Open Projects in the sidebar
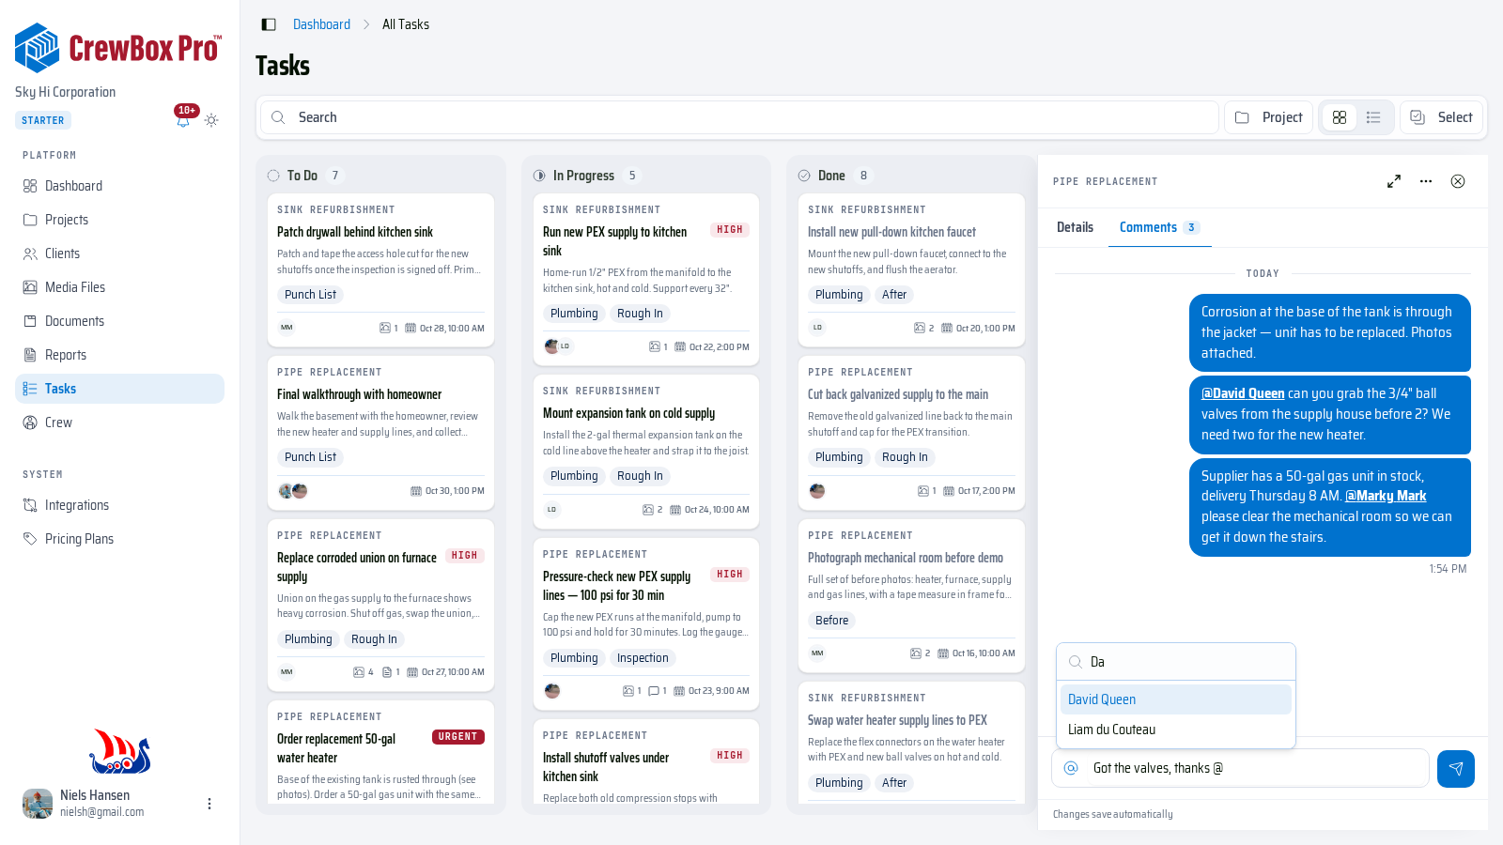Image resolution: width=1503 pixels, height=845 pixels. (x=119, y=220)
